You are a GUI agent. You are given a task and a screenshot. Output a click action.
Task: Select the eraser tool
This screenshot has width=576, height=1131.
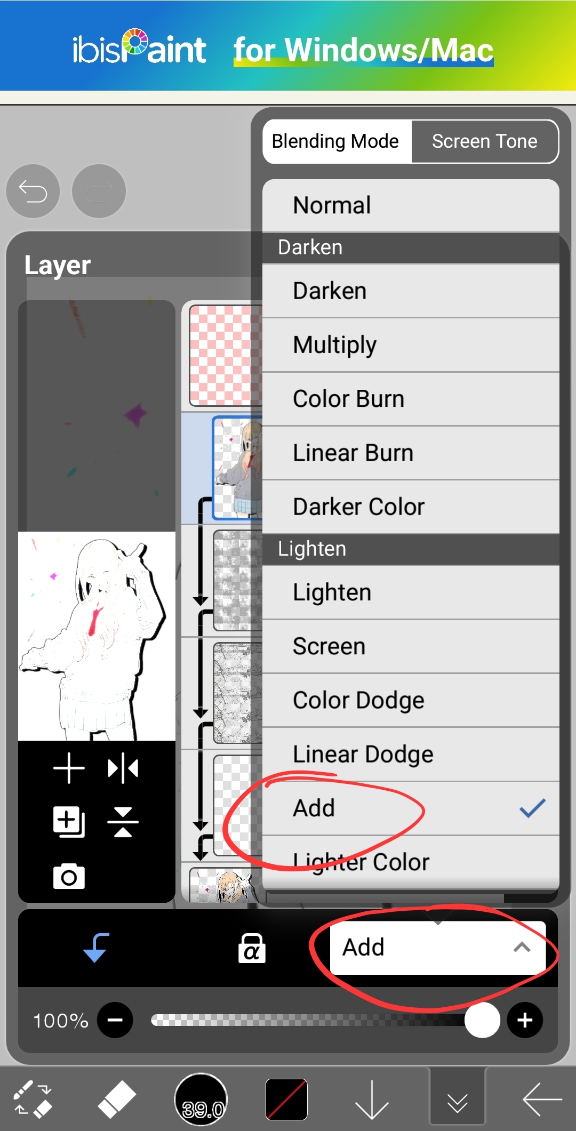point(117,1099)
